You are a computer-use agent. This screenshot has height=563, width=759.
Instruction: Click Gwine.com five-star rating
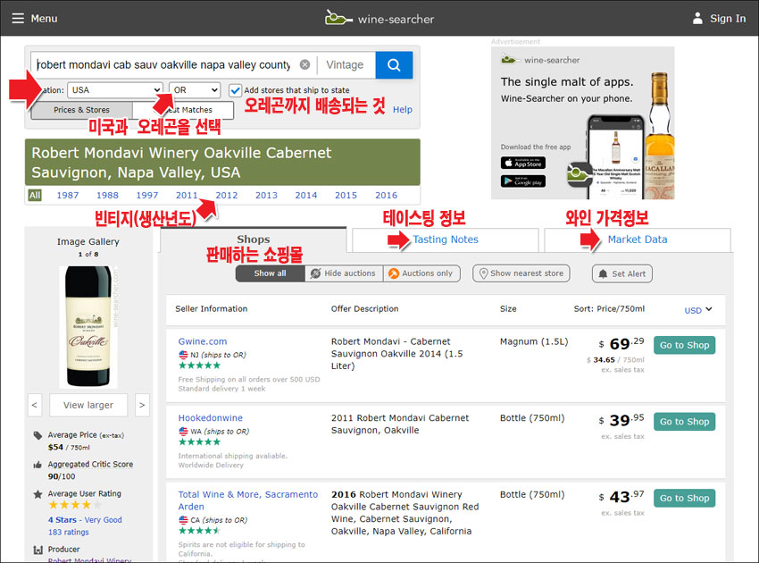tap(199, 366)
